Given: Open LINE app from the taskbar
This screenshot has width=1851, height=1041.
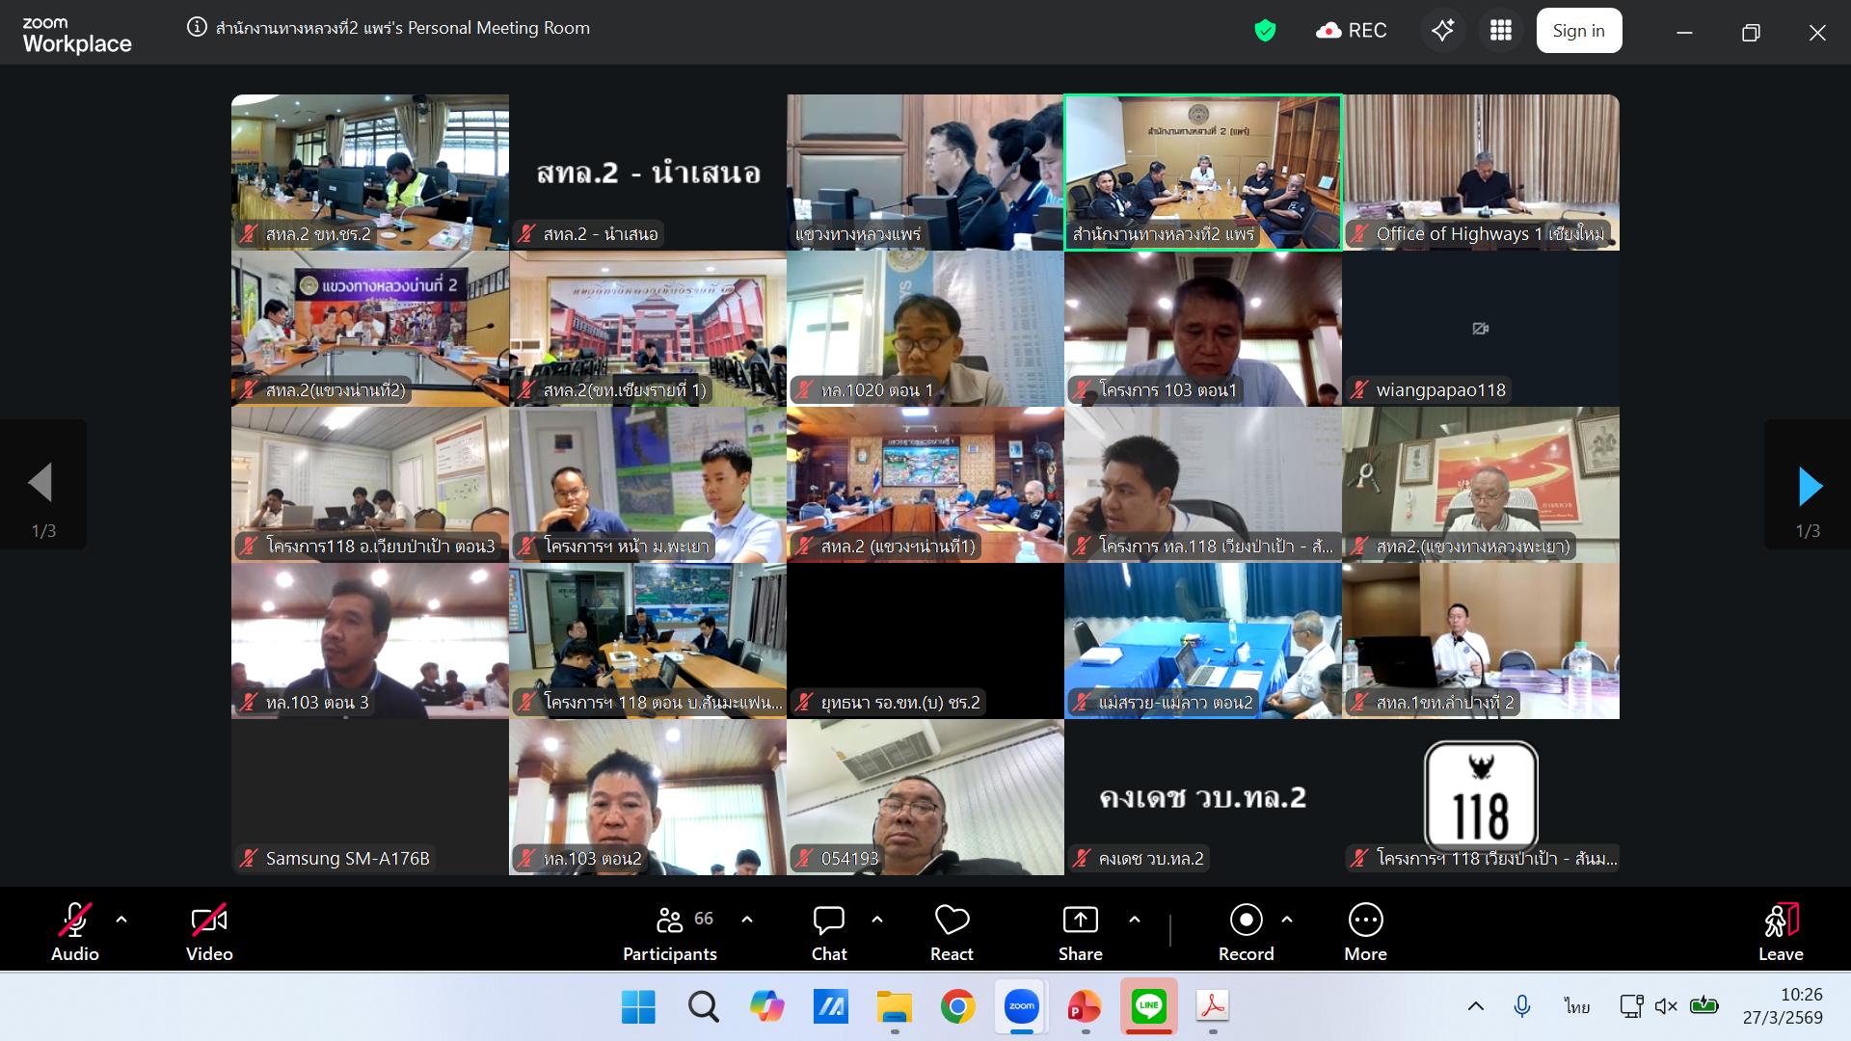Looking at the screenshot, I should pyautogui.click(x=1148, y=1006).
